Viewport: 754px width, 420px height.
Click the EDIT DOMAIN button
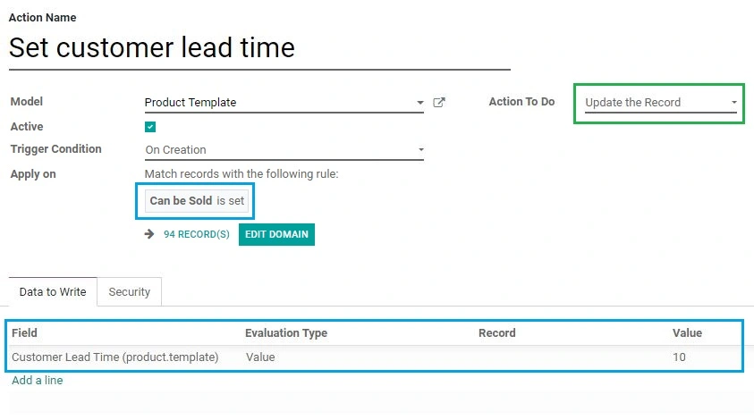tap(276, 234)
